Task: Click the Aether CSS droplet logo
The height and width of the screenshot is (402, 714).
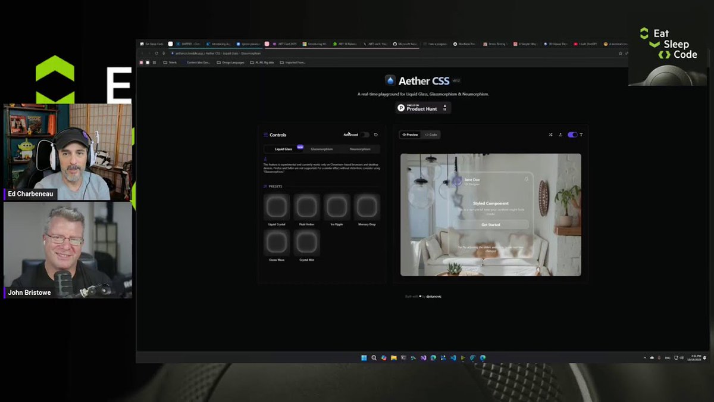Action: click(x=390, y=80)
